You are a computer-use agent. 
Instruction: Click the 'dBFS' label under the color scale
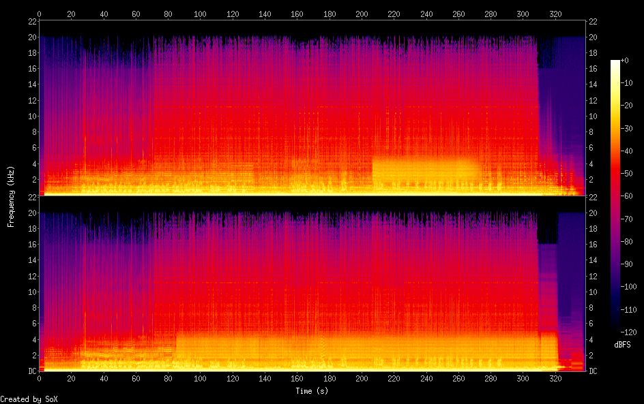pyautogui.click(x=621, y=345)
